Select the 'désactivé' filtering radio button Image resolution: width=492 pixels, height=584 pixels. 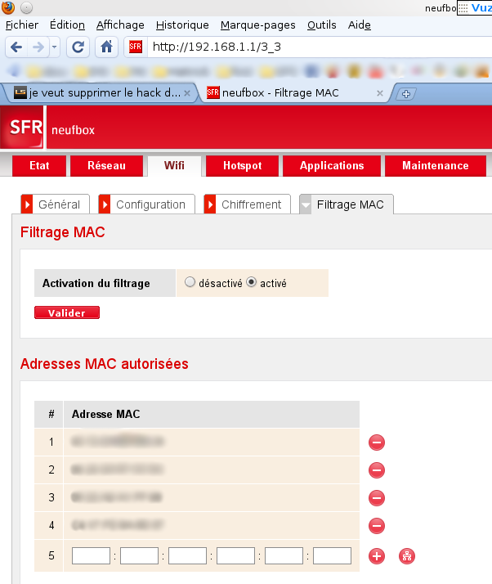point(190,282)
